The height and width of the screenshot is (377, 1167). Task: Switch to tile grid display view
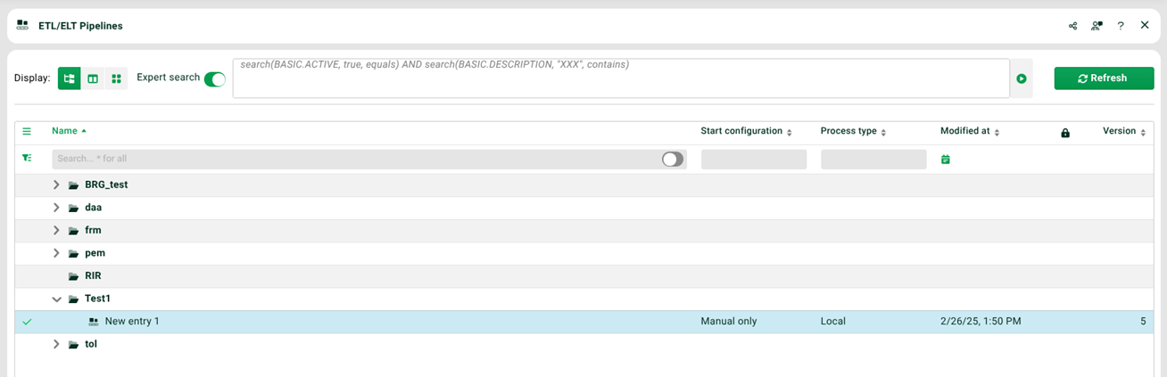point(116,78)
